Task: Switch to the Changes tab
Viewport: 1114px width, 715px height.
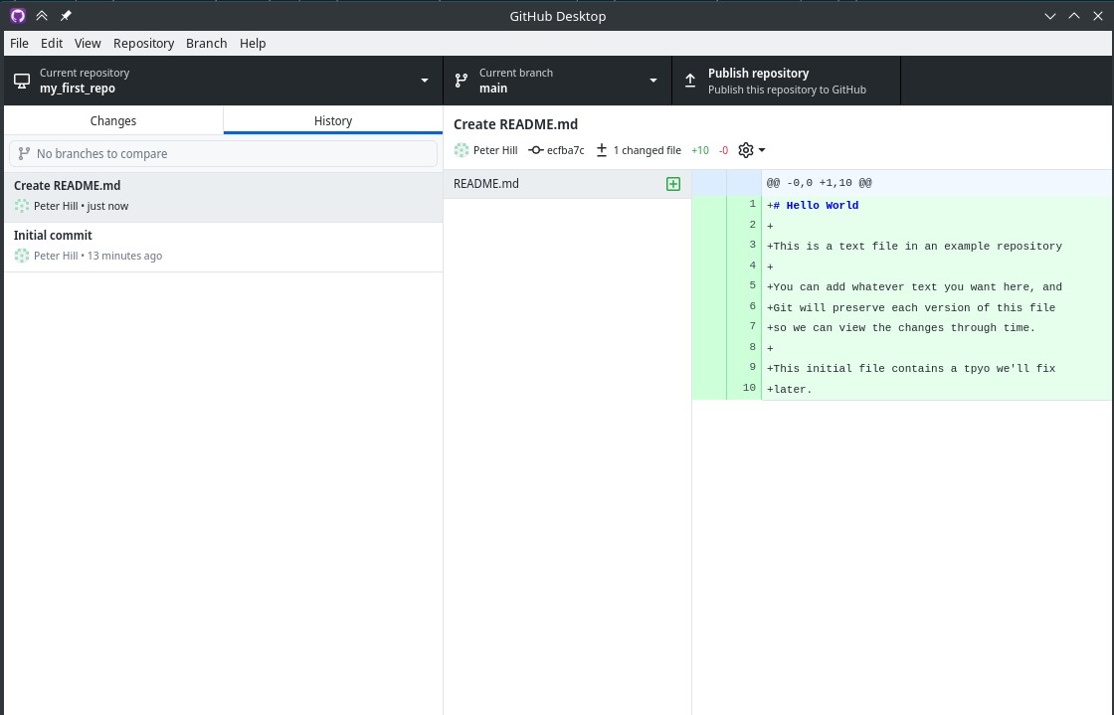Action: coord(113,120)
